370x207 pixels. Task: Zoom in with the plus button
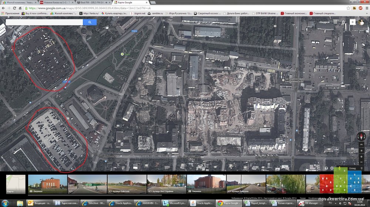[361, 157]
